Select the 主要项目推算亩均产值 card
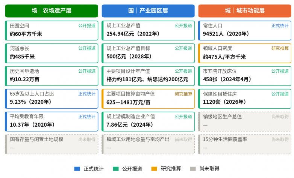Screen dimensions: 294x178 [148, 99]
